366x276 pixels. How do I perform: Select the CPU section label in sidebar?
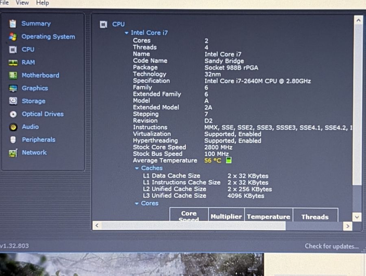pyautogui.click(x=28, y=50)
